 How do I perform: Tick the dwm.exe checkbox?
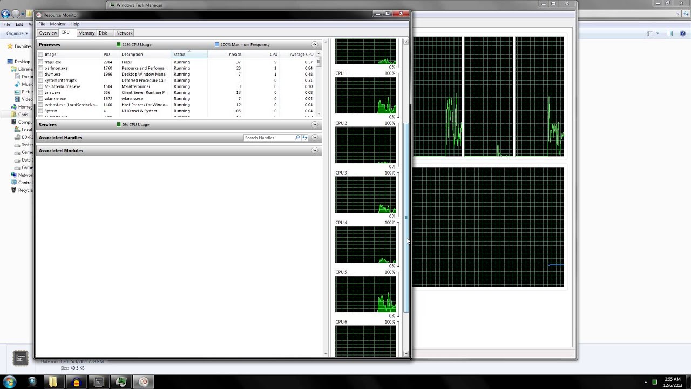[40, 75]
